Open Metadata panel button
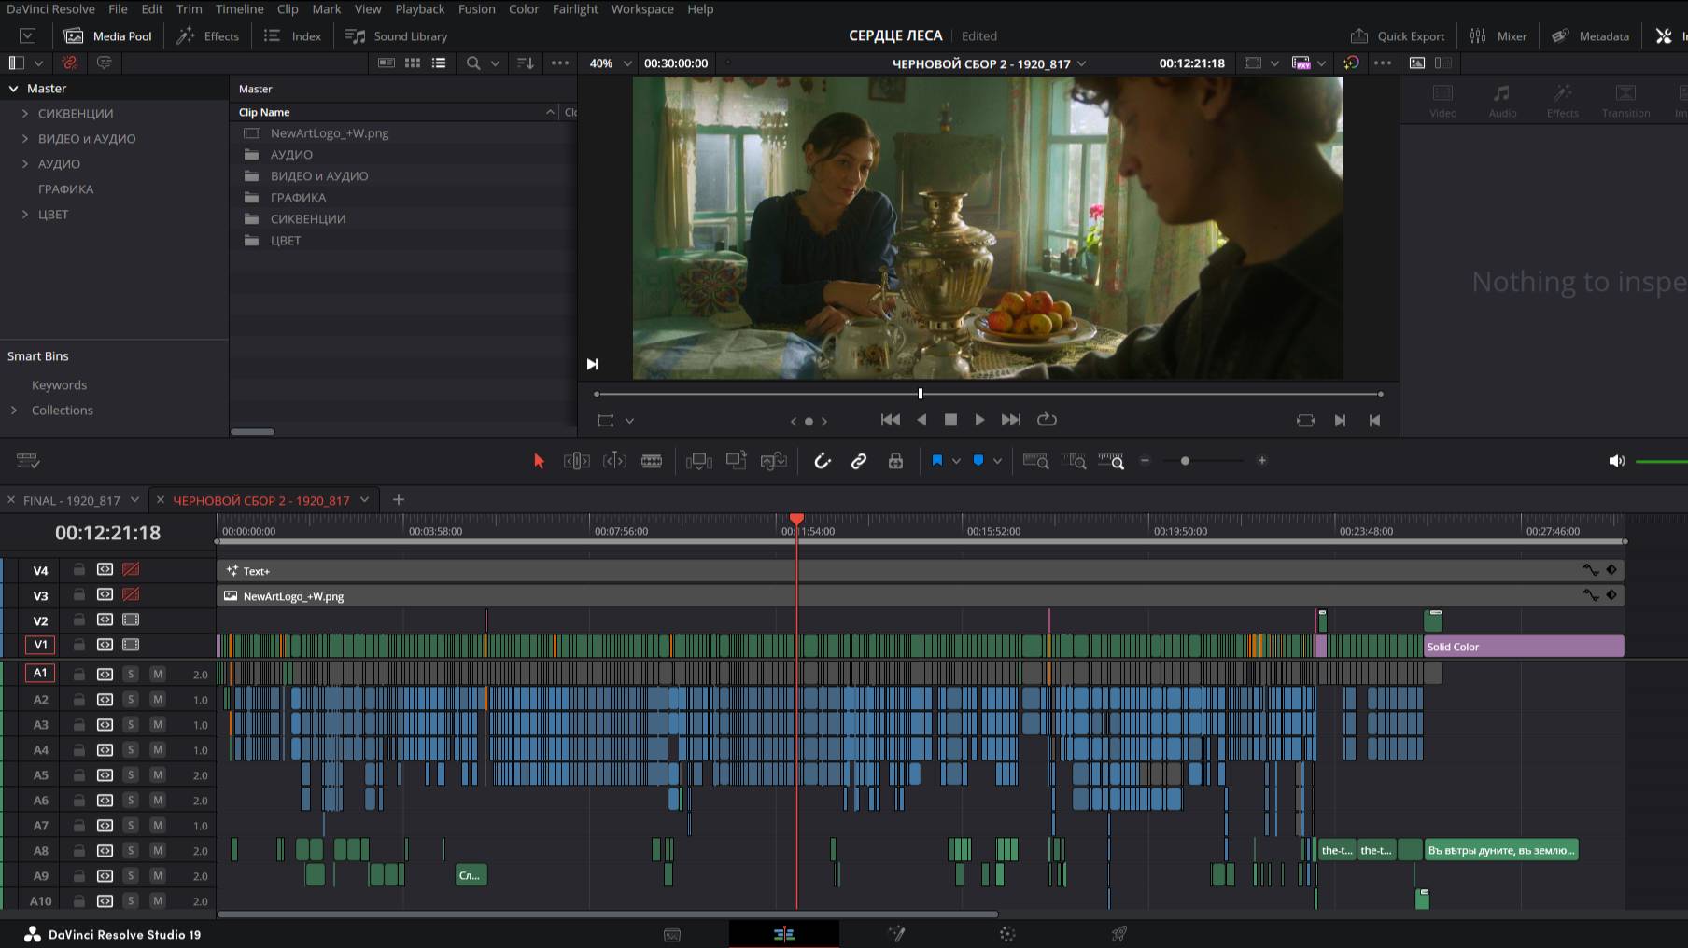The image size is (1688, 948). coord(1590,35)
